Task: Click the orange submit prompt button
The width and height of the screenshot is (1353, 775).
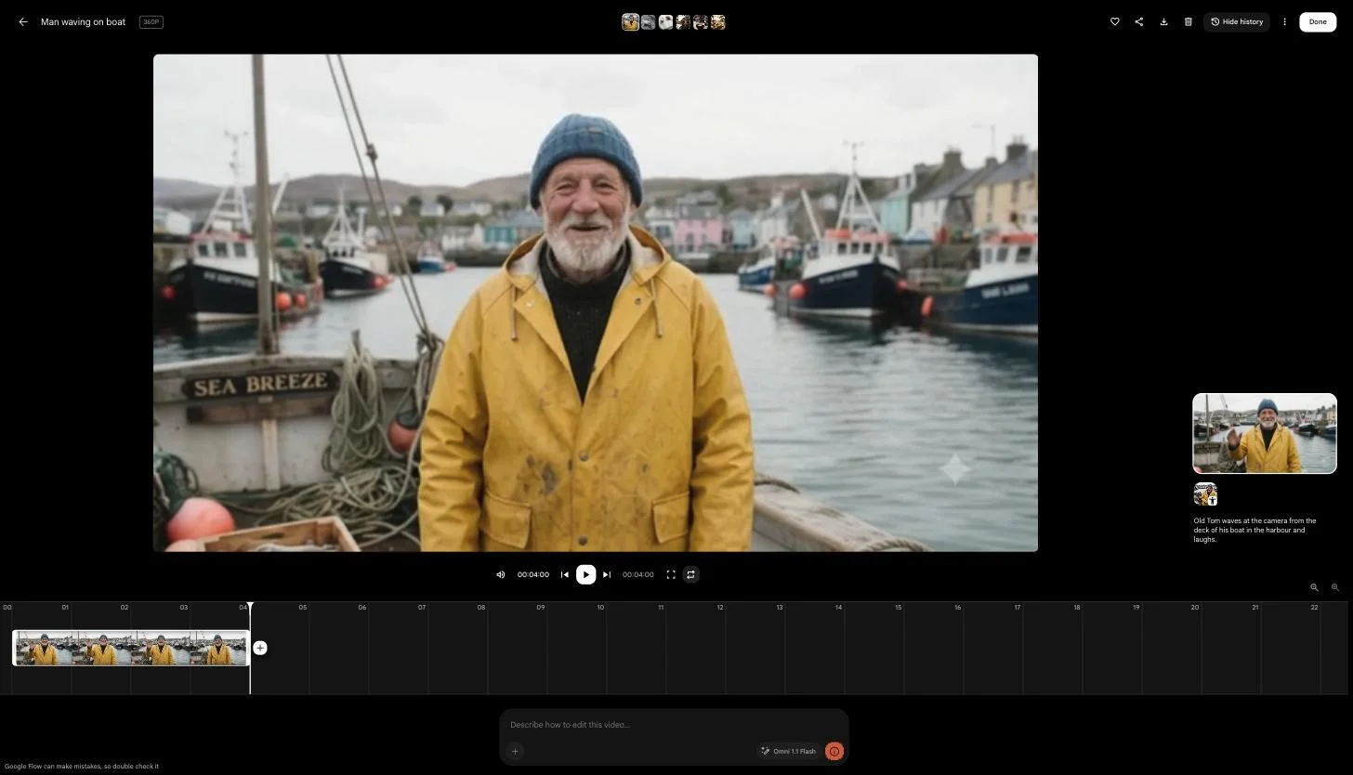Action: coord(834,751)
